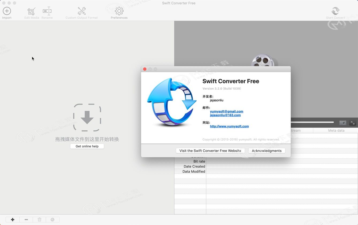
Task: Select the Date Created row
Action: click(266, 166)
